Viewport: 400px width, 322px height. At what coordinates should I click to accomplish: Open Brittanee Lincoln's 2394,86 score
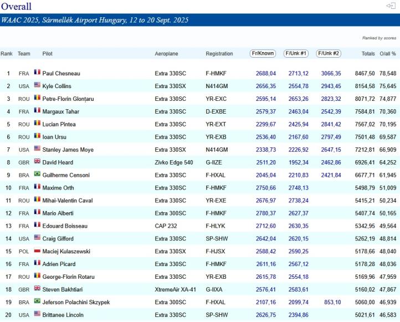[298, 315]
